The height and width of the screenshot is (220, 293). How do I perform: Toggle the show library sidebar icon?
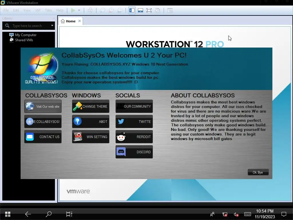click(132, 10)
